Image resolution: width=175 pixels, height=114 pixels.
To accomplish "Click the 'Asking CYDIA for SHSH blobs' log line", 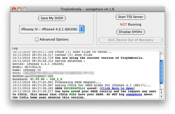I will point(82,85).
